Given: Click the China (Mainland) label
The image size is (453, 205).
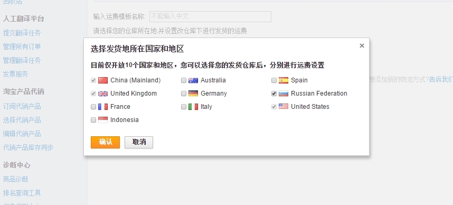Looking at the screenshot, I should click(136, 80).
